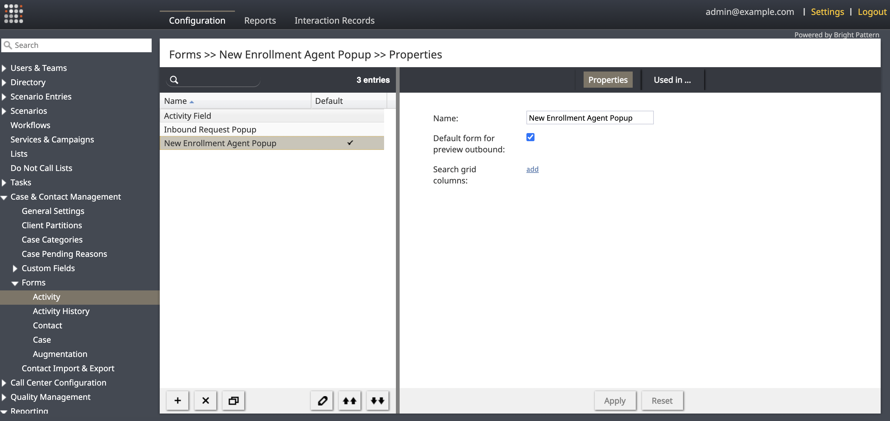Open Client Partitions
This screenshot has width=890, height=421.
(x=52, y=225)
